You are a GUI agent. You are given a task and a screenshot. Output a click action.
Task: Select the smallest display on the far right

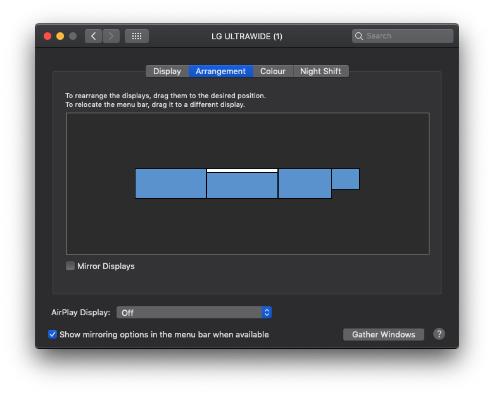click(346, 179)
